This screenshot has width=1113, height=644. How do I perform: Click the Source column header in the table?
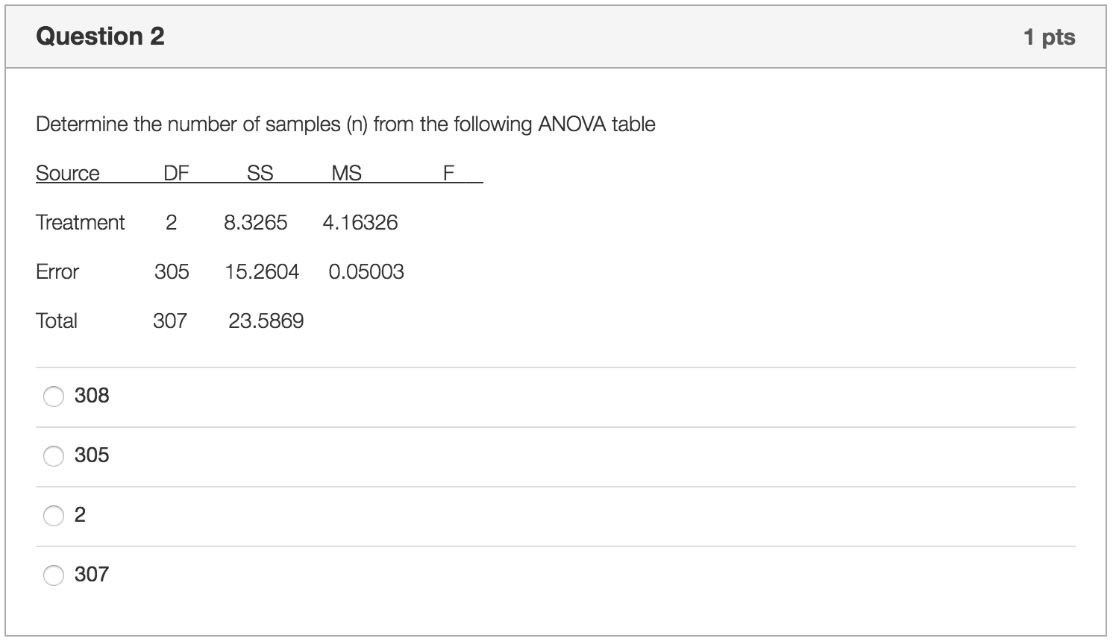point(68,173)
